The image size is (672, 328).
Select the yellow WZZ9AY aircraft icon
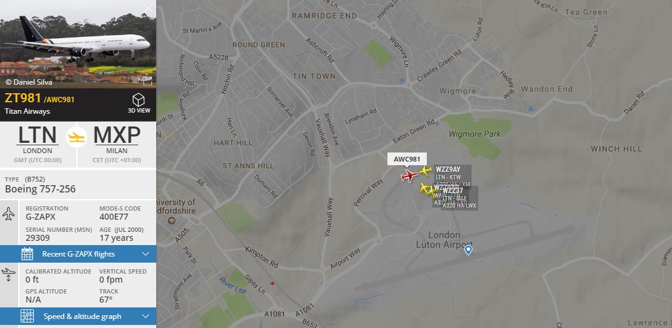pos(426,171)
